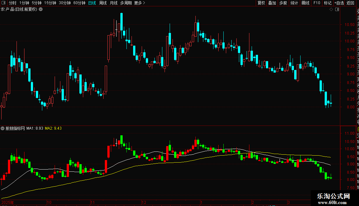The width and height of the screenshot is (359, 206).
Task: Click month 10 on time axis
Action: (x=49, y=202)
